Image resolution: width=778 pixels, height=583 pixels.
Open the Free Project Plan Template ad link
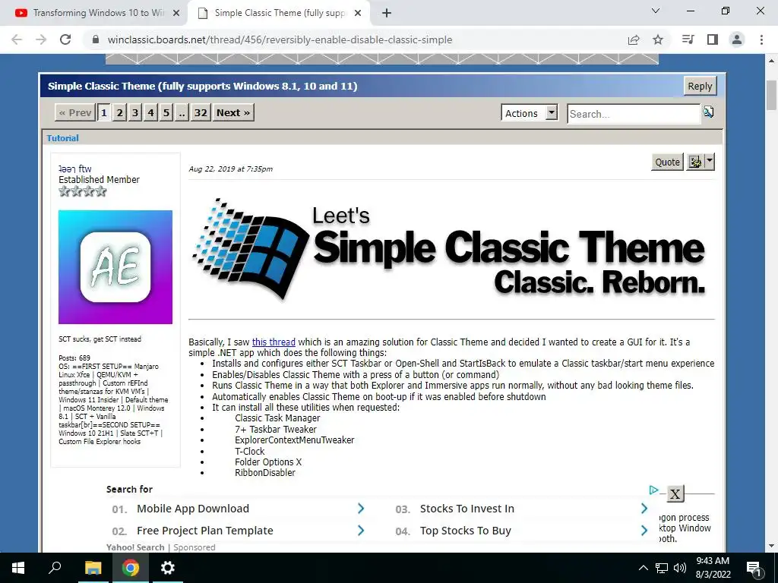205,531
